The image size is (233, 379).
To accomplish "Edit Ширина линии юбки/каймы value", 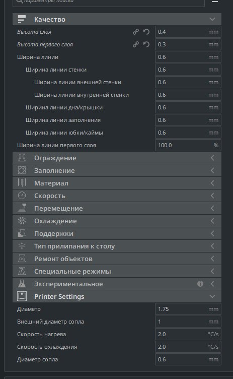I will 188,133.
